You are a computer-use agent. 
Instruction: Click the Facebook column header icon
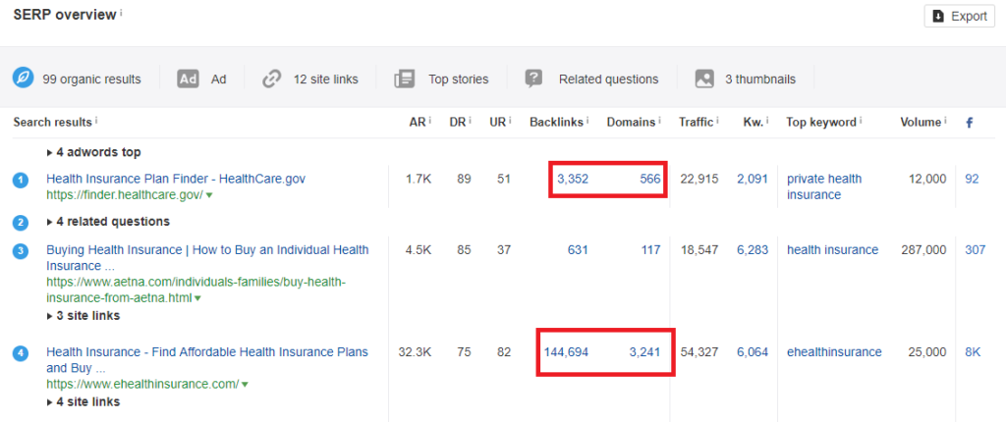[x=969, y=123]
